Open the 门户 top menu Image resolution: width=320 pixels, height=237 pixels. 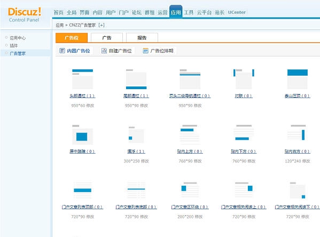pos(124,12)
